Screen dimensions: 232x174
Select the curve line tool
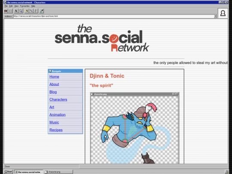(x=36, y=11)
